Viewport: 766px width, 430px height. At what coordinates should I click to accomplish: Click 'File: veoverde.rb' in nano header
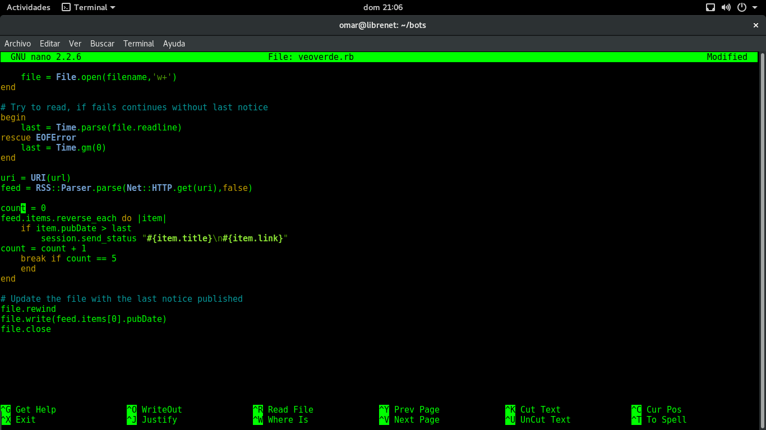311,57
